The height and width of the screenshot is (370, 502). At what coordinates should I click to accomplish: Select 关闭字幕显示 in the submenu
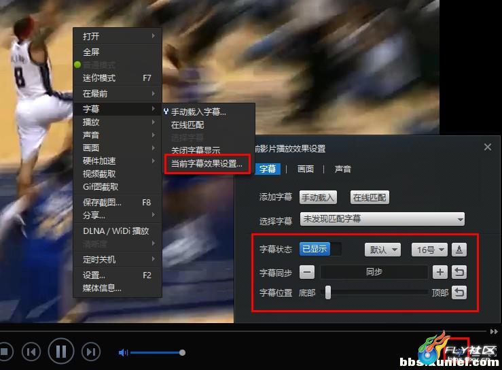208,150
